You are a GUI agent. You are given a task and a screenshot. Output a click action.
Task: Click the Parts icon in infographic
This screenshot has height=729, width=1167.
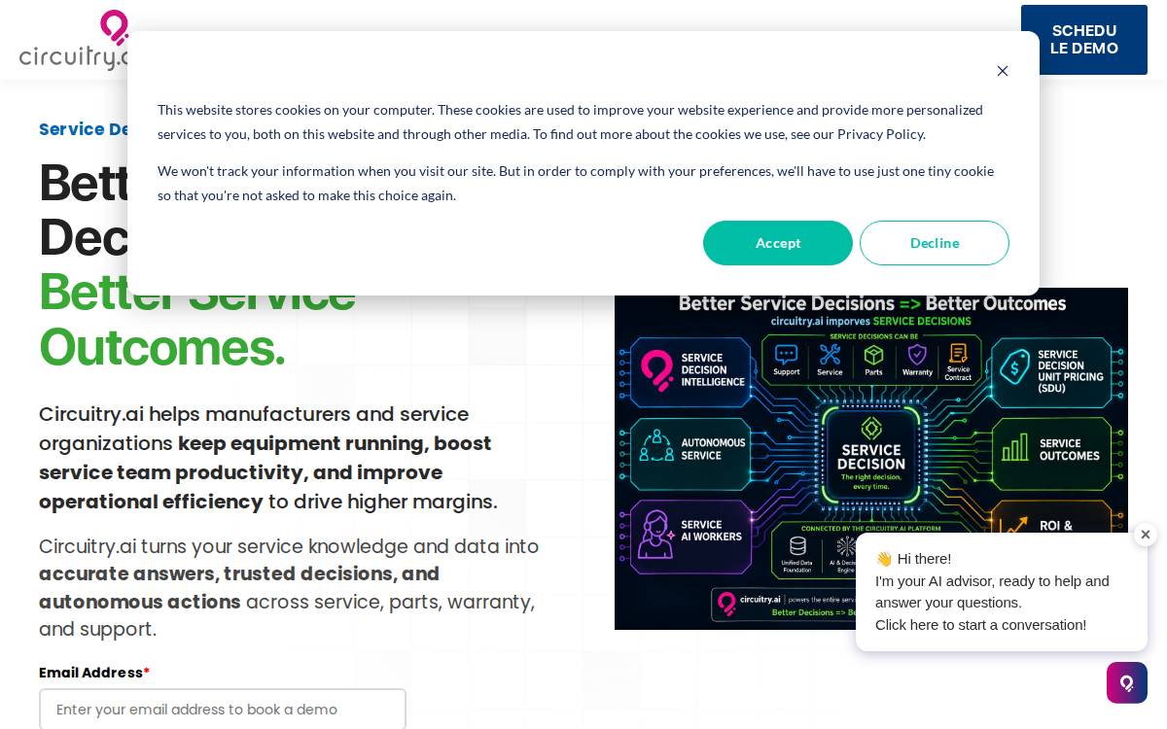(873, 360)
